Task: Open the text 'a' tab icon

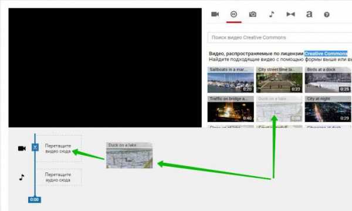Action: coord(309,15)
